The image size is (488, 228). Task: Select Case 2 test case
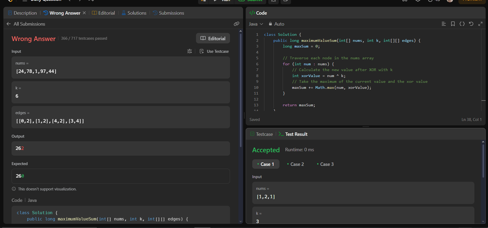[295, 164]
